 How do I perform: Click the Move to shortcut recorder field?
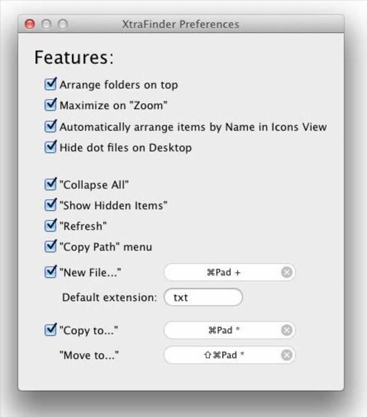223,355
